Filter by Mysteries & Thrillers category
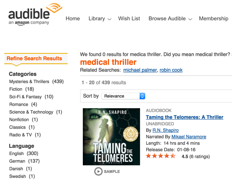This screenshot has width=232, height=181. coord(29,82)
